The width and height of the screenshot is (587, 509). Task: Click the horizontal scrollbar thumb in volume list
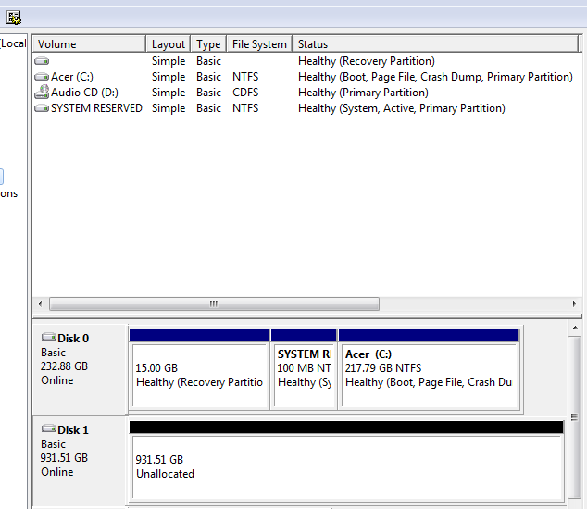214,304
